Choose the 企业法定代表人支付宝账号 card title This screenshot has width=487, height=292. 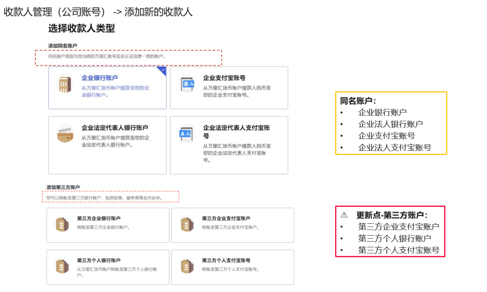(x=237, y=131)
